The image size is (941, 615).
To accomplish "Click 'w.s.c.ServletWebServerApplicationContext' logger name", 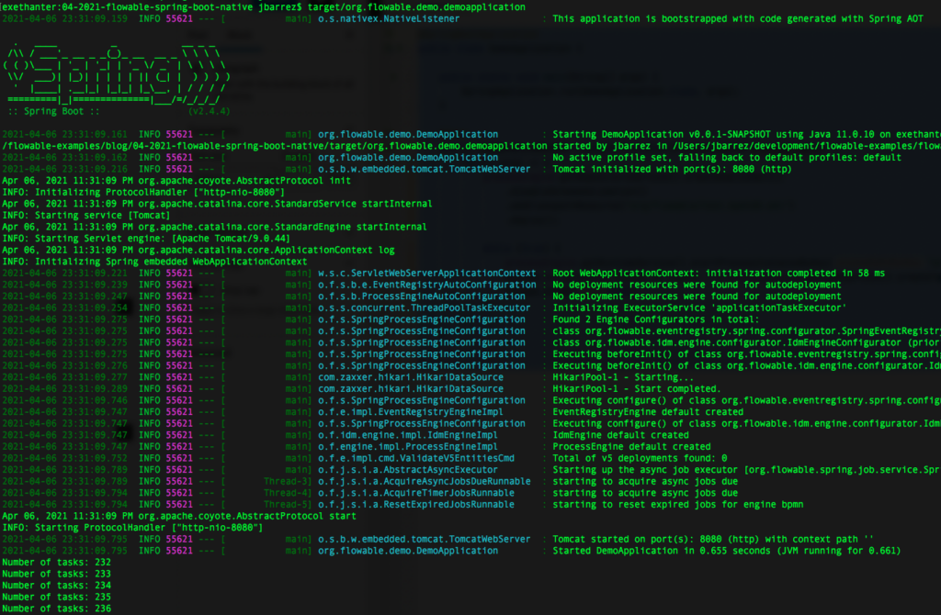I will (x=427, y=274).
